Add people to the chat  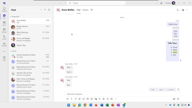pyautogui.click(x=183, y=10)
